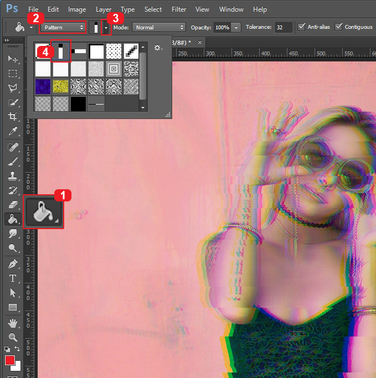Open the Layer menu
Image resolution: width=376 pixels, height=378 pixels.
(104, 9)
